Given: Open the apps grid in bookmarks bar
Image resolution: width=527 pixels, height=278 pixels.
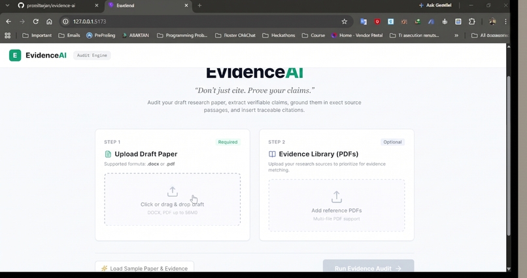Looking at the screenshot, I should click(x=7, y=35).
